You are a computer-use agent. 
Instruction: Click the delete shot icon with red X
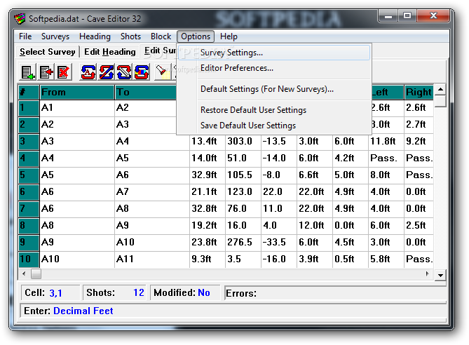(x=63, y=72)
